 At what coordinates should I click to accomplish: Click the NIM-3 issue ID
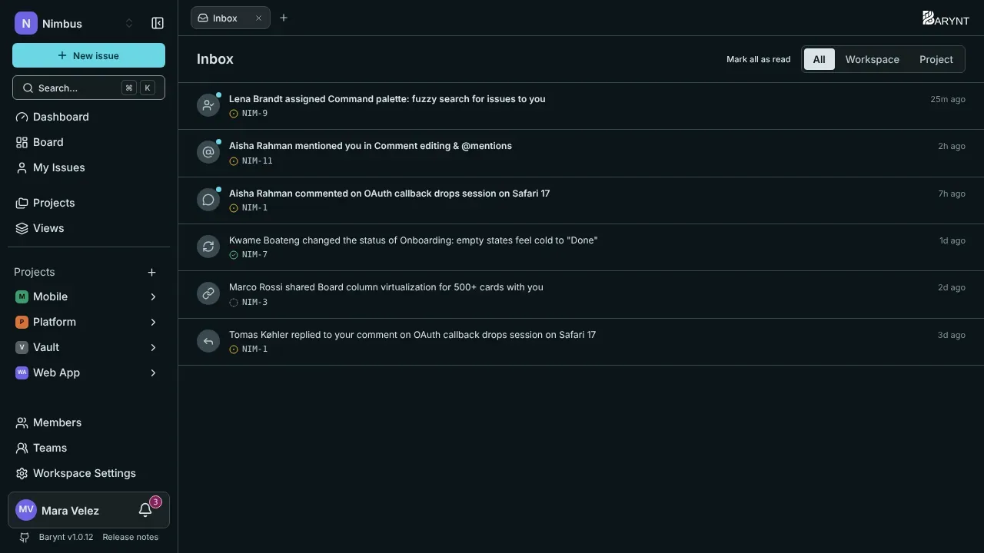(x=254, y=303)
